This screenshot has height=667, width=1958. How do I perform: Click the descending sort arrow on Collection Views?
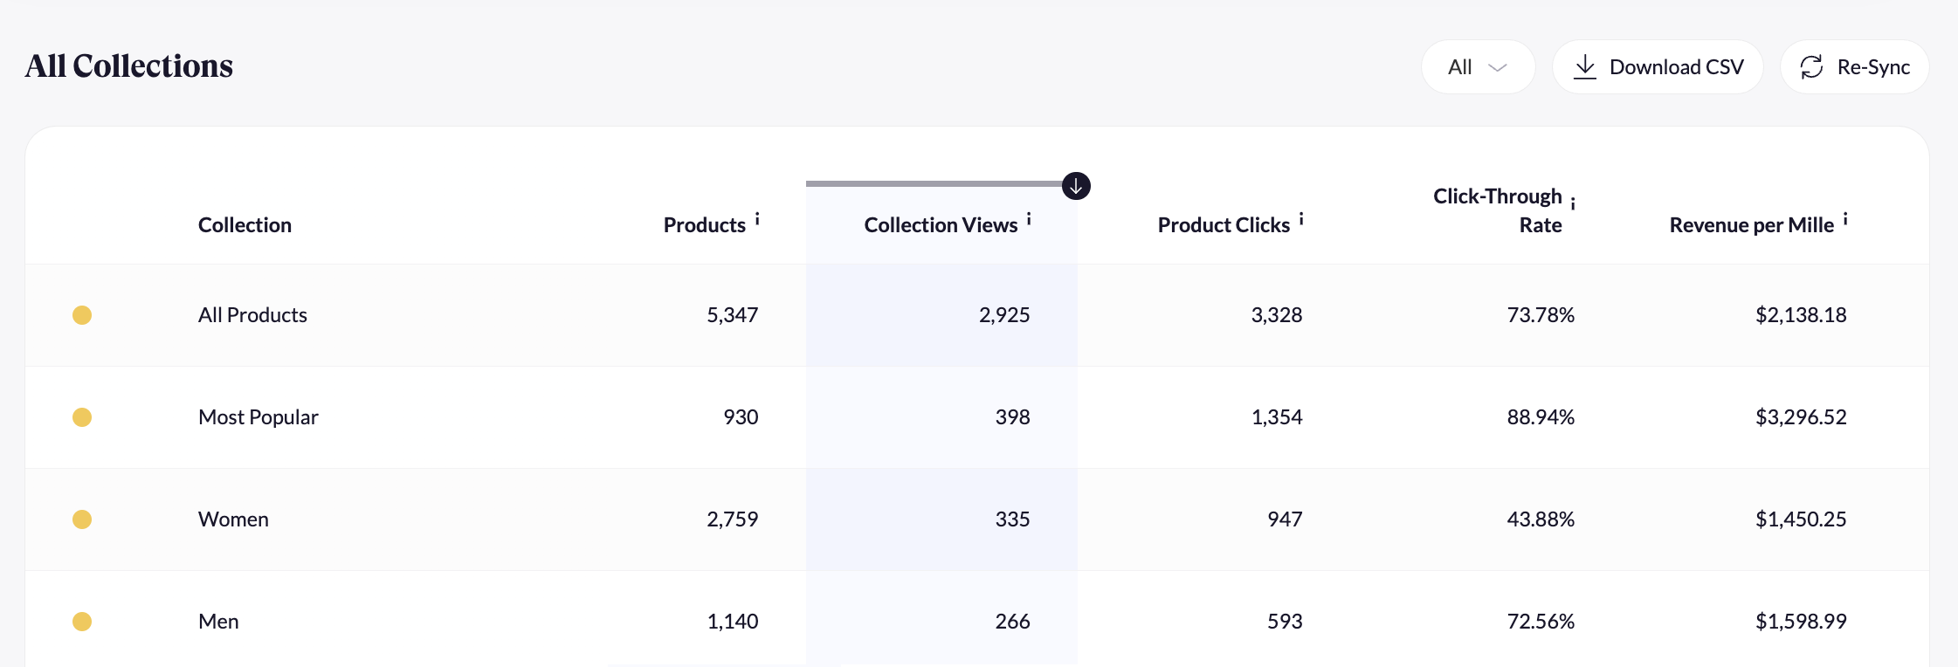click(1076, 186)
